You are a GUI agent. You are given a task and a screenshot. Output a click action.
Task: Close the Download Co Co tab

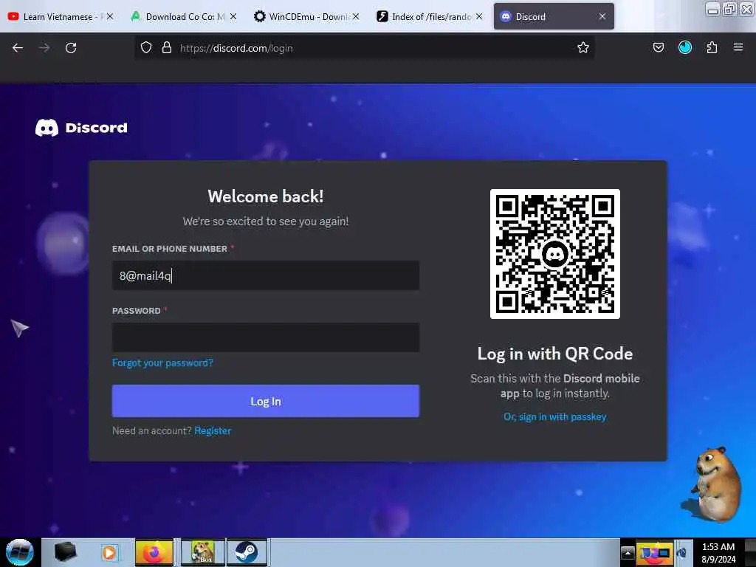pyautogui.click(x=233, y=16)
